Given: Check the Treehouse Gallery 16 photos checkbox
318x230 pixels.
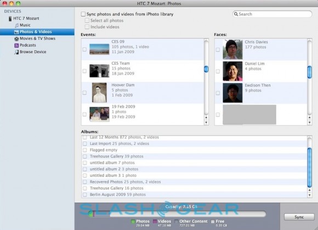Looking at the screenshot, I should point(85,188).
